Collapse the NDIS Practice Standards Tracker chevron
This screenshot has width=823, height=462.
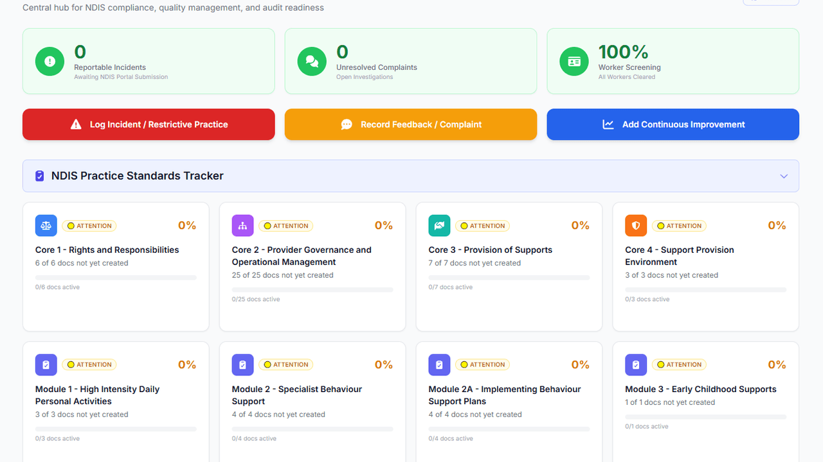(784, 176)
